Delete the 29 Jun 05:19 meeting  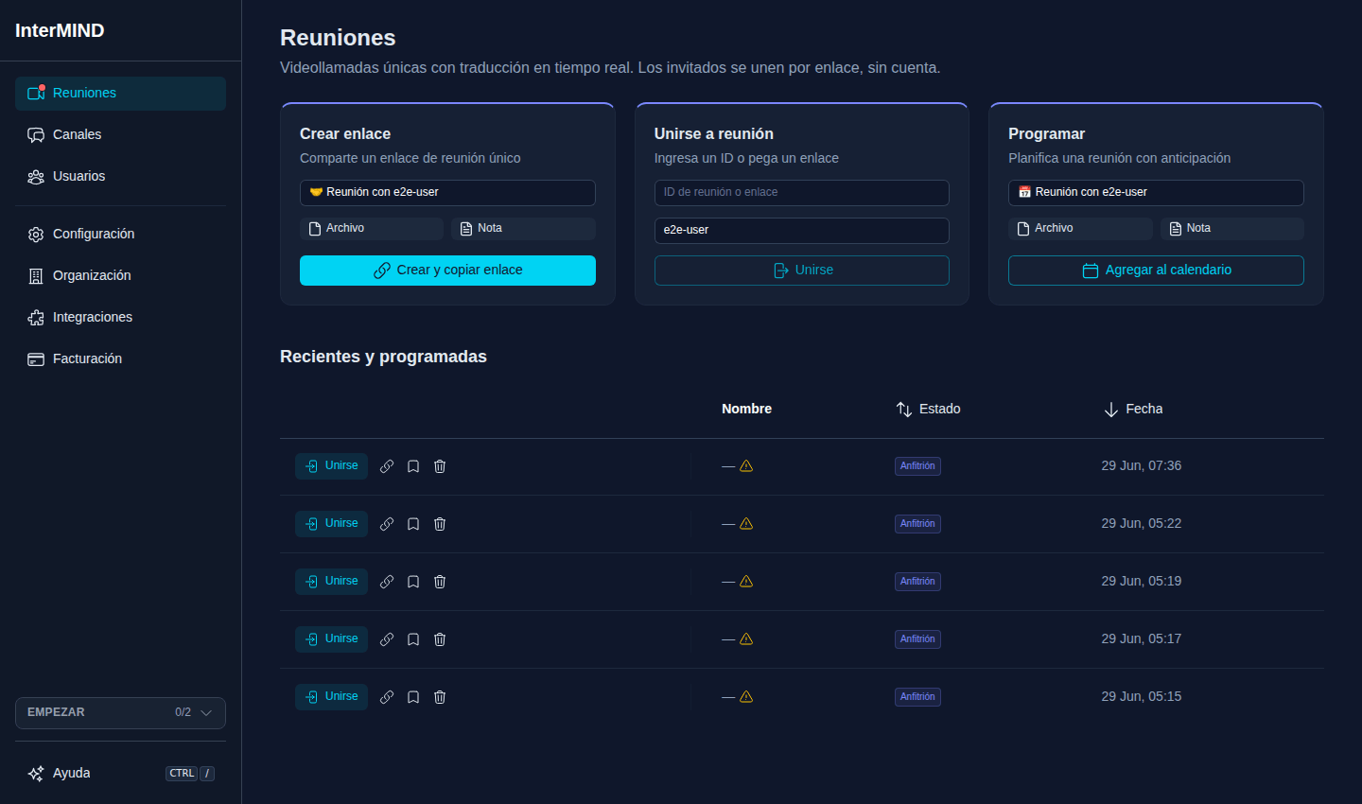coord(440,582)
